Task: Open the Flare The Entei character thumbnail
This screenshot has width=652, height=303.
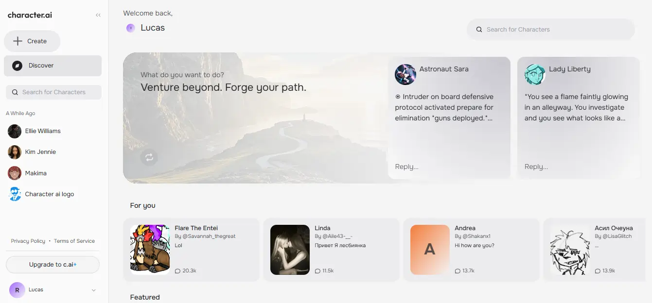Action: point(150,250)
